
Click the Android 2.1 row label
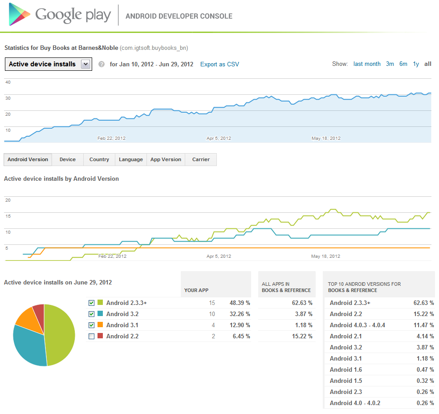point(346,337)
